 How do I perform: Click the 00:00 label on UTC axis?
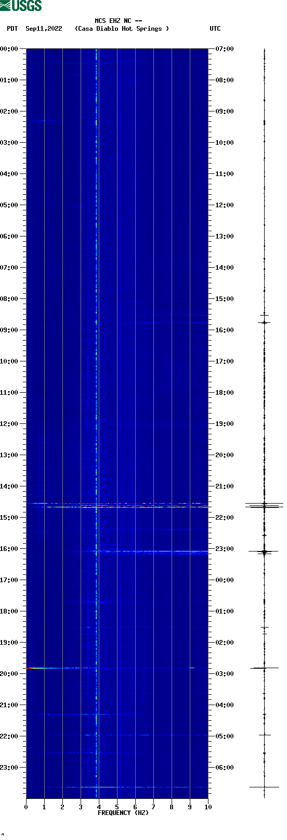[225, 580]
